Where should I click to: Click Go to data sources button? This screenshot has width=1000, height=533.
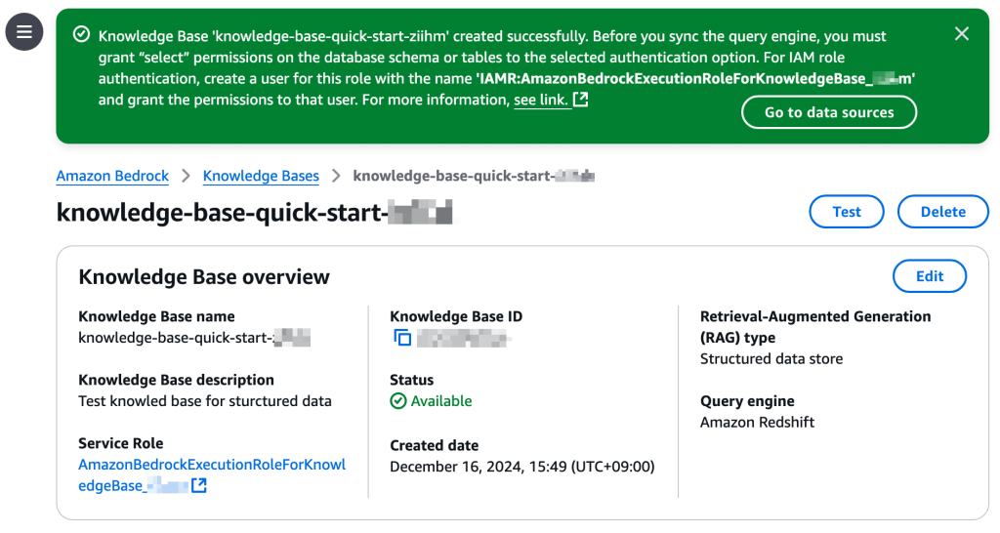829,112
